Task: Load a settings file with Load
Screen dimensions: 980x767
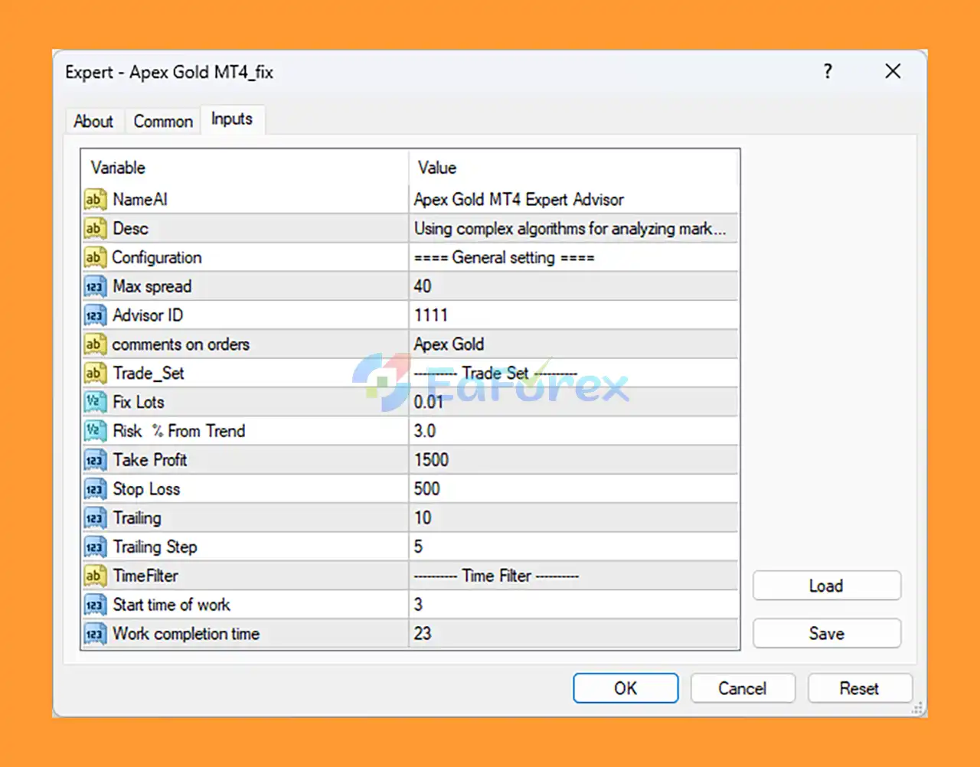Action: pyautogui.click(x=826, y=586)
